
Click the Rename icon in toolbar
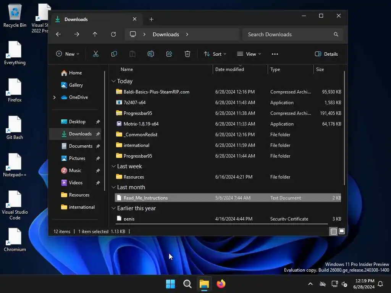150,54
